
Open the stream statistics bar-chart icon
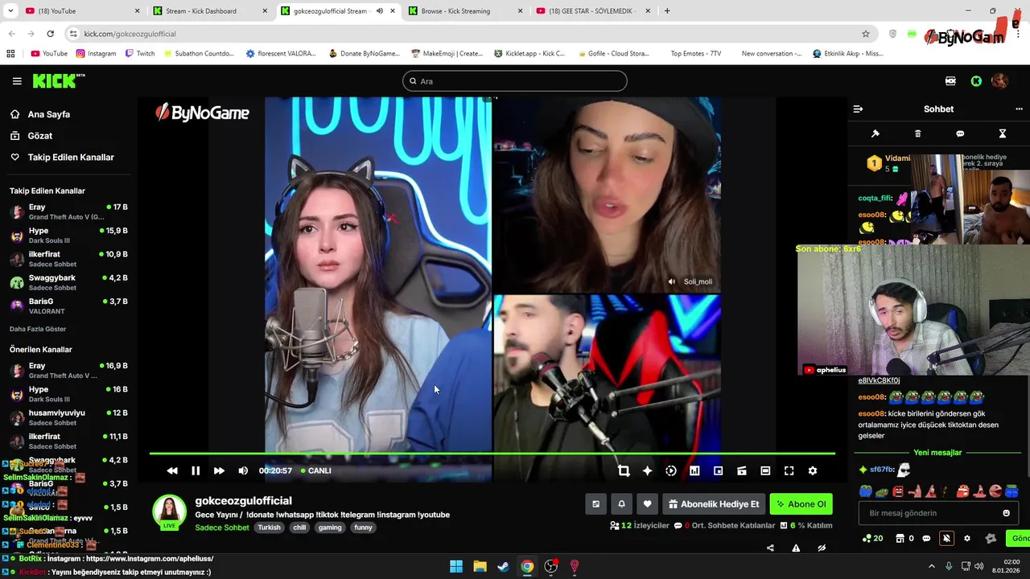click(x=694, y=470)
